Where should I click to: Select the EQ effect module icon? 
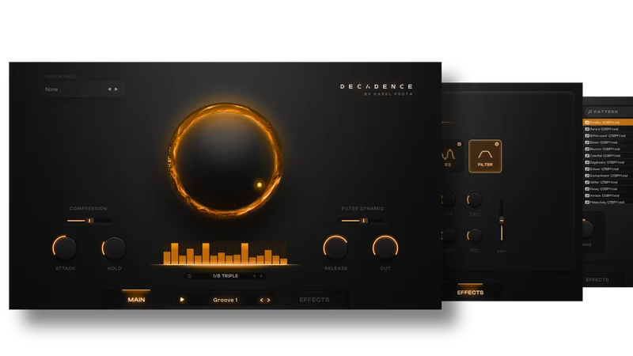[x=451, y=156]
